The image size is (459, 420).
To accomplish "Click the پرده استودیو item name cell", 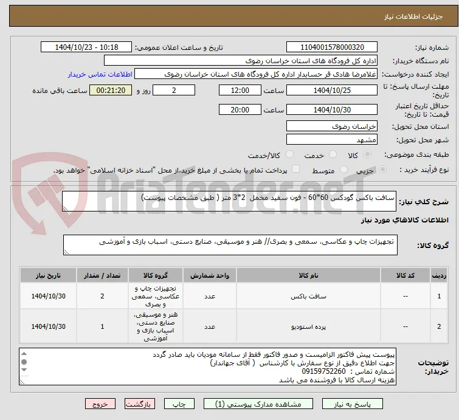I will [x=308, y=326].
